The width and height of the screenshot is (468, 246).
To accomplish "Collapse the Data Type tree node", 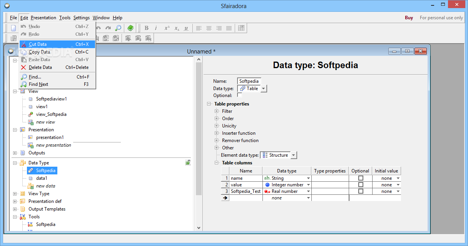I will click(x=15, y=163).
